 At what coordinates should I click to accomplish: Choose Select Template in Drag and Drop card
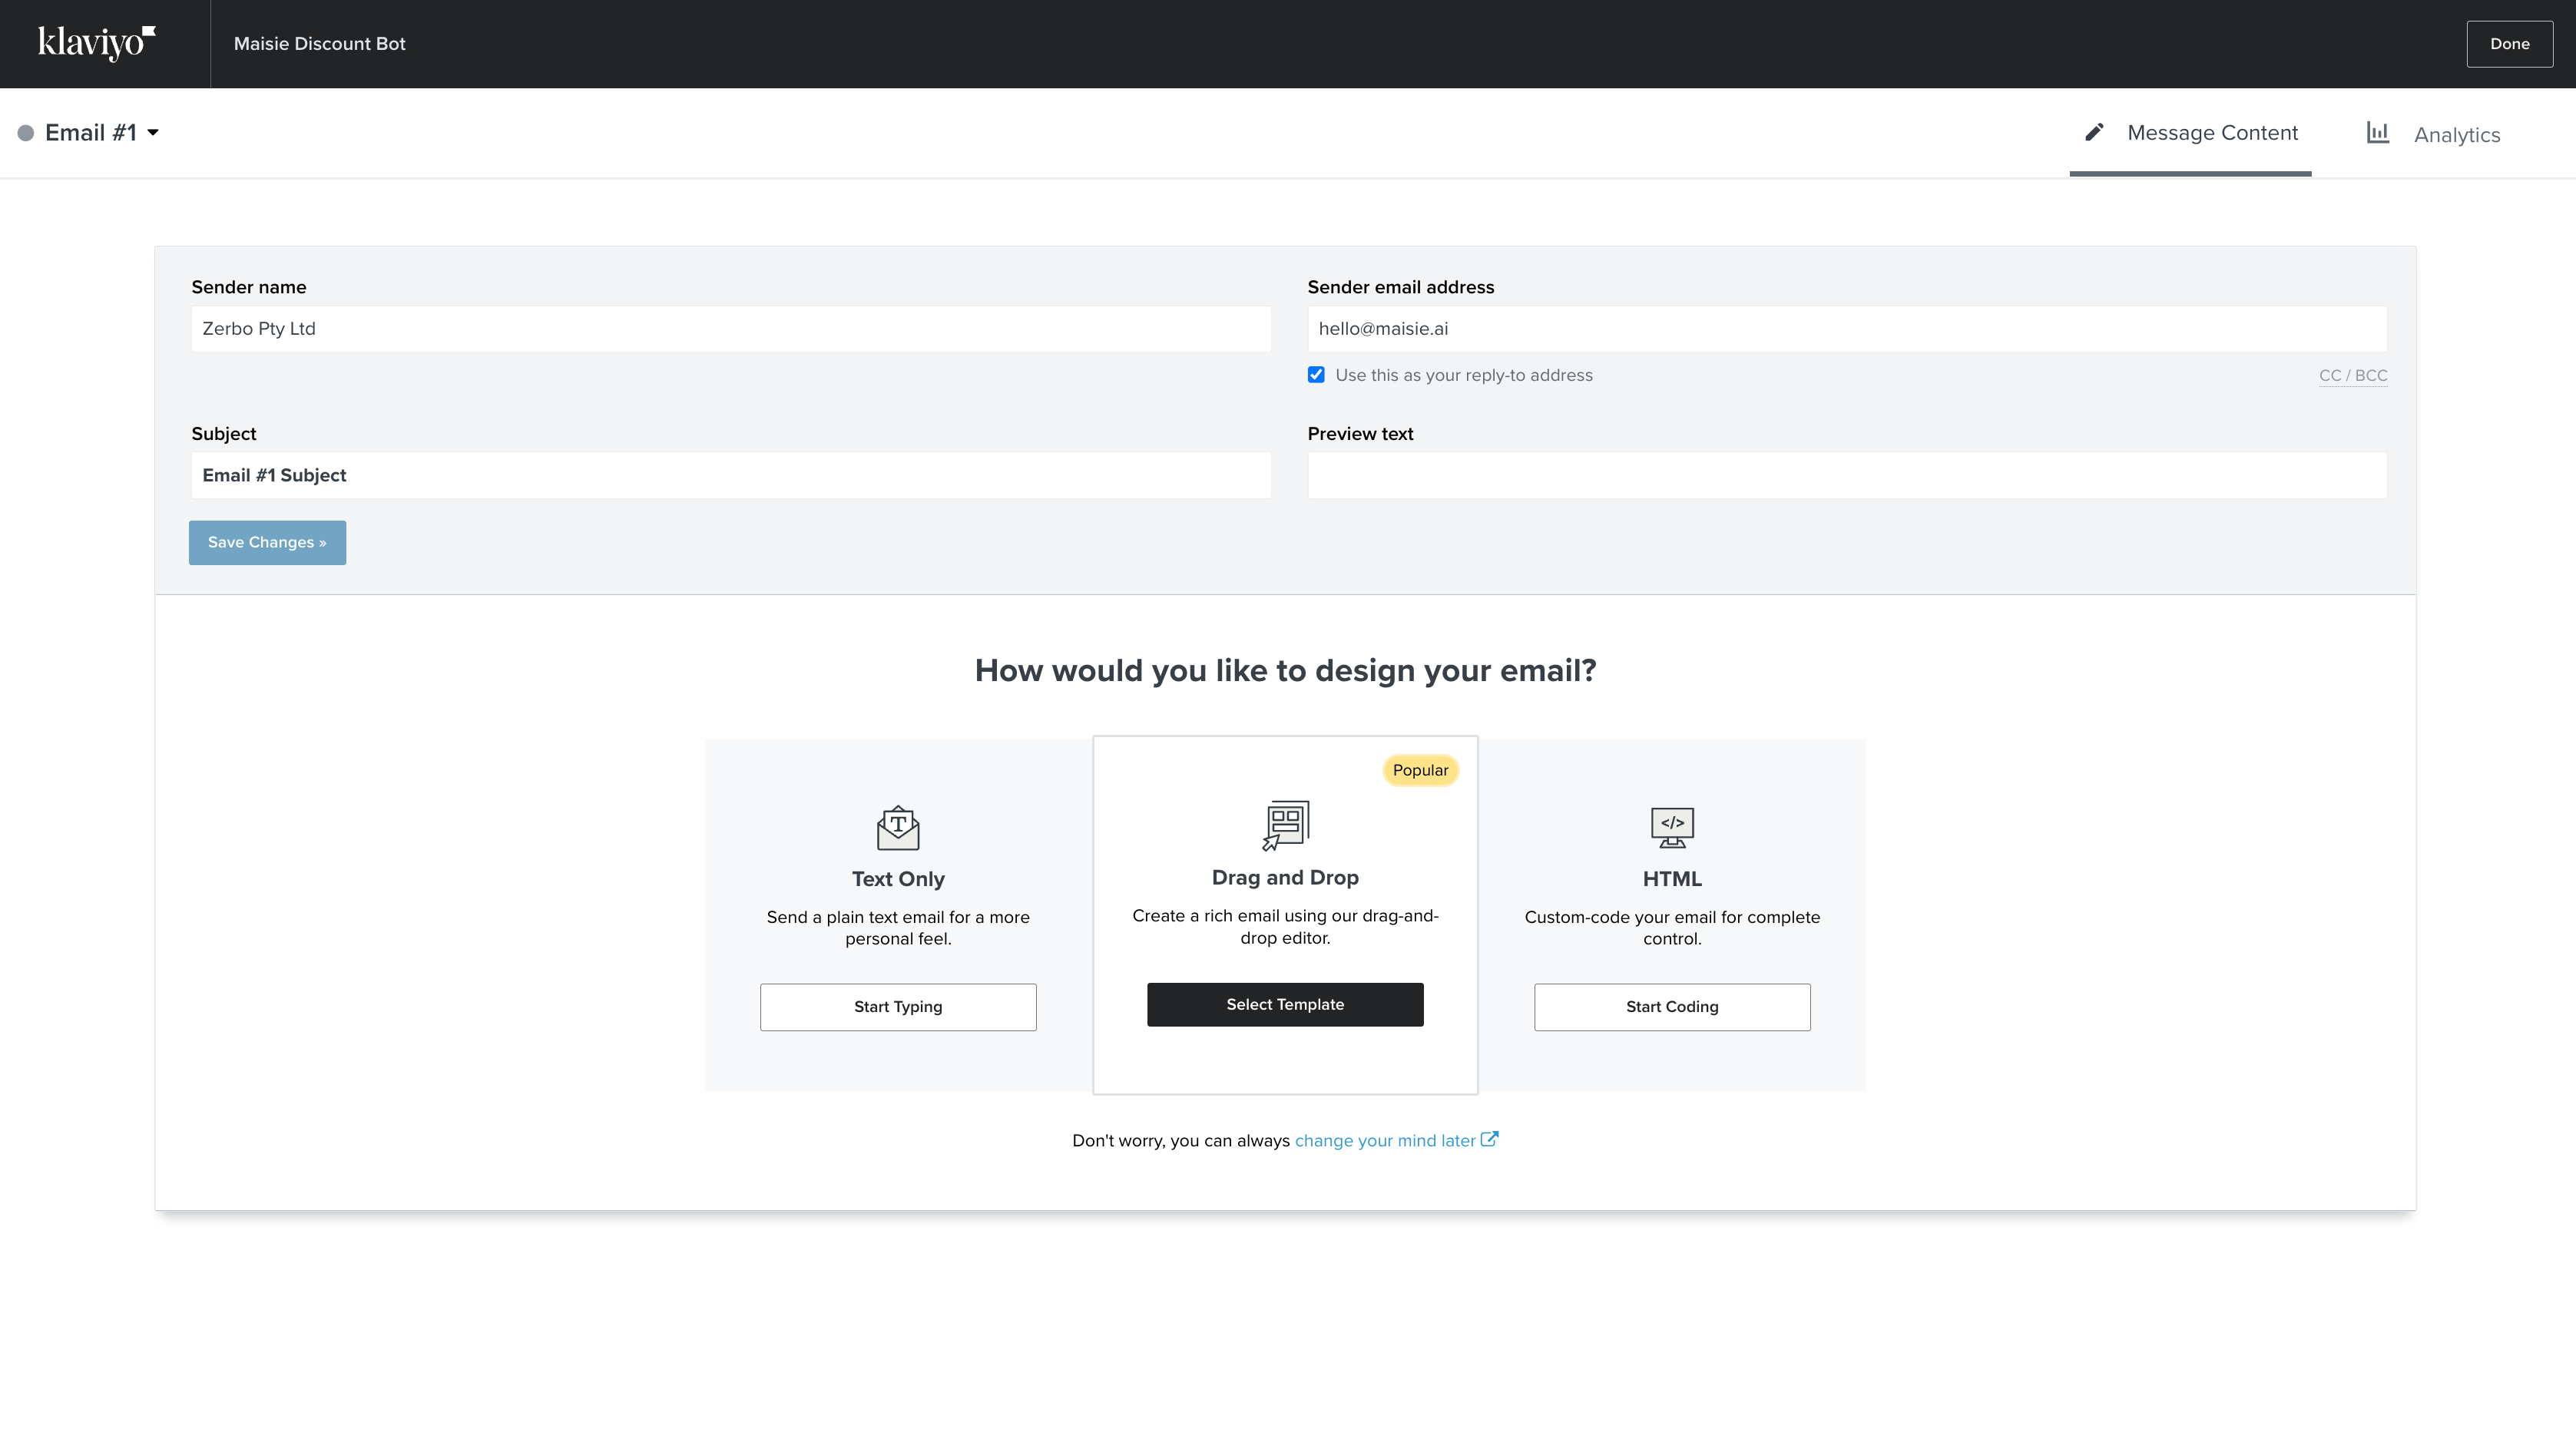1284,1004
